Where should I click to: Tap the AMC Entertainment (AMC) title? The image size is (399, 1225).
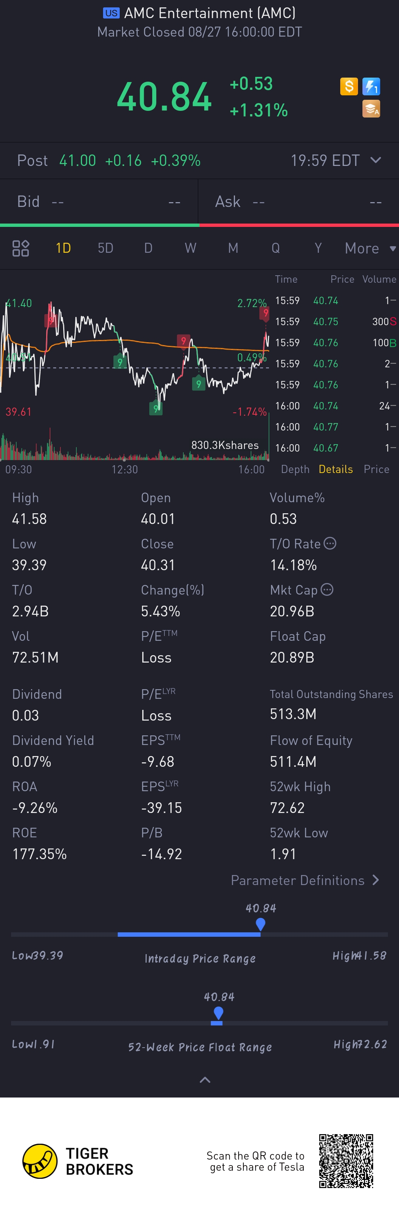click(x=210, y=13)
